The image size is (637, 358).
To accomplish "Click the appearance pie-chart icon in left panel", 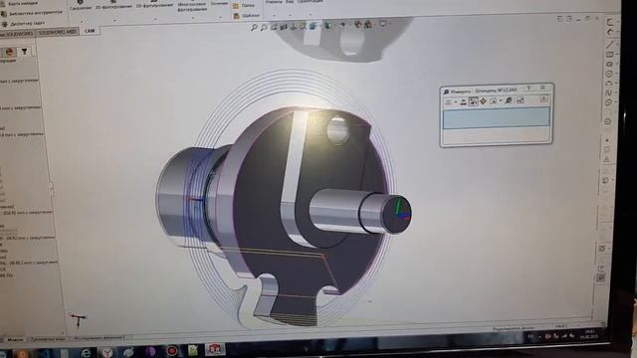I will [9, 52].
